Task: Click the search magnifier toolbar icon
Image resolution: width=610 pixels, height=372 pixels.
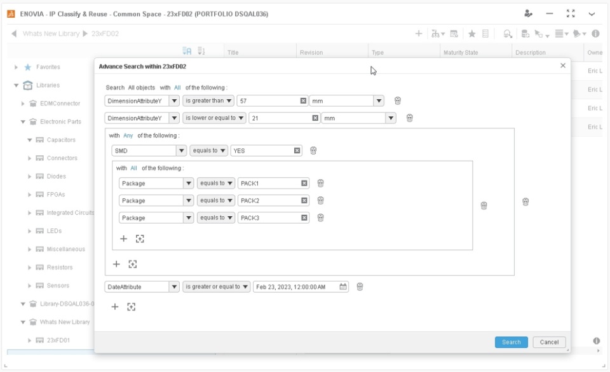Action: pyautogui.click(x=507, y=34)
